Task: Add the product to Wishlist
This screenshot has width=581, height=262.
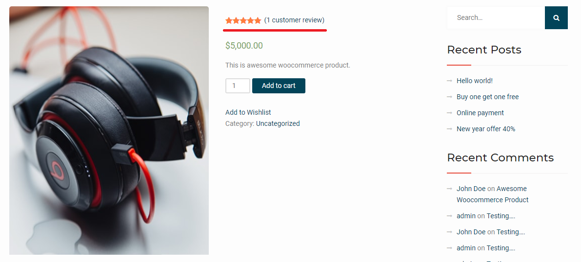Action: coord(248,112)
